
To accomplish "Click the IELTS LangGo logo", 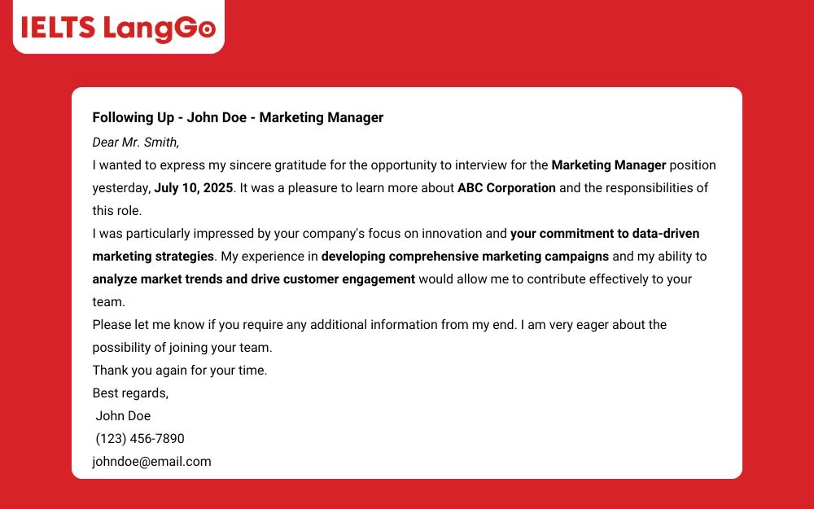I will pos(118,28).
